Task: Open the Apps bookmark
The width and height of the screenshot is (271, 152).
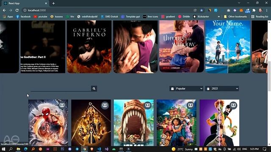Action: click(8, 16)
